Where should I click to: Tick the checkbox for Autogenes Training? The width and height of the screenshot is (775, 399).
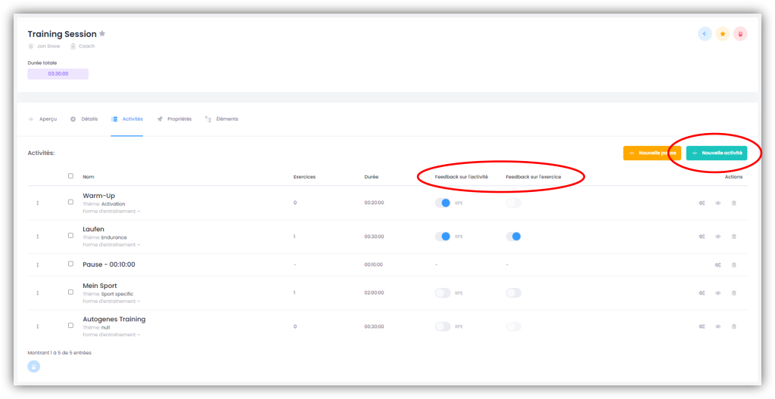point(71,326)
